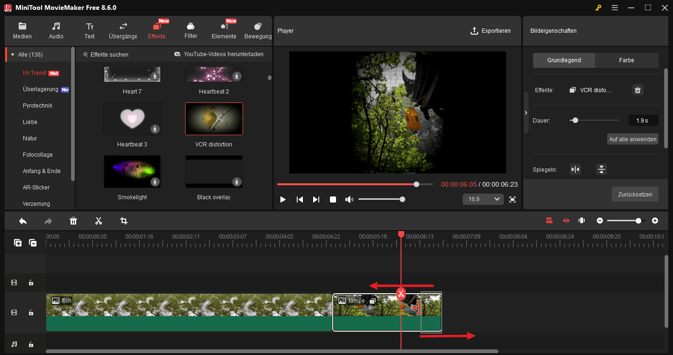Switch to the Farbe tab
Viewport: 673px width, 355px height.
(x=626, y=60)
